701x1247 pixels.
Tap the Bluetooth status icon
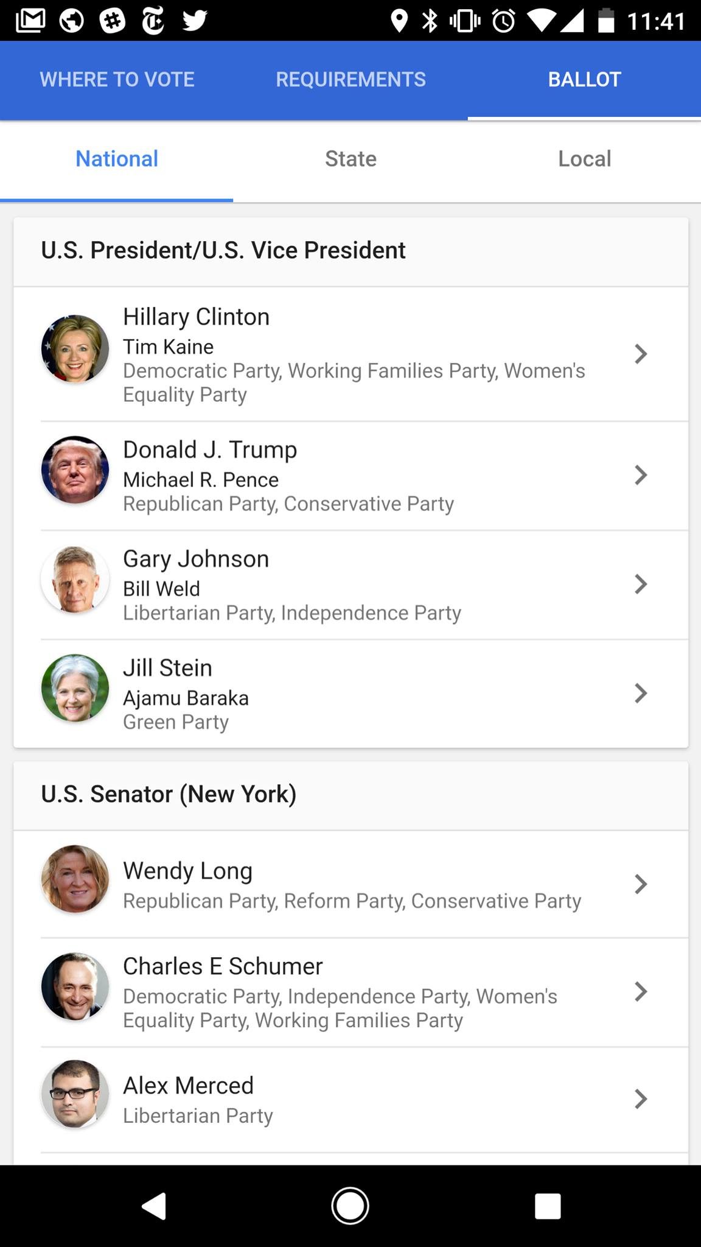click(430, 21)
